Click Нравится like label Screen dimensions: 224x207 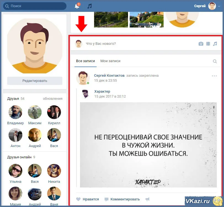tap(91, 199)
